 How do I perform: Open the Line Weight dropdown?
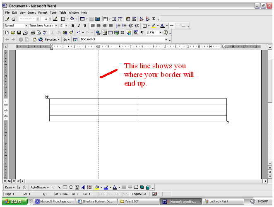click(50, 19)
